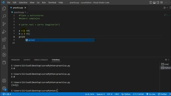Open the Go menu
Viewport: 171px width, 96px height.
point(38,2)
